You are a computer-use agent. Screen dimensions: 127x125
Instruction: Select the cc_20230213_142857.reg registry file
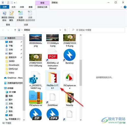point(36,80)
